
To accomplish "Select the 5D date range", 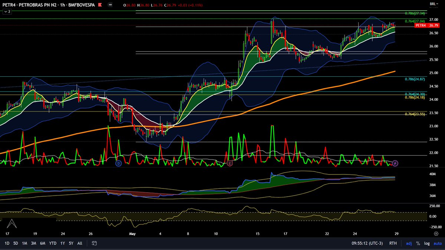I will 16,243.
